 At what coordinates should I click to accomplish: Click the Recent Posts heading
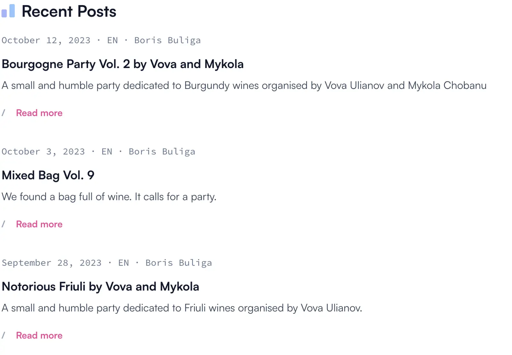(x=69, y=12)
